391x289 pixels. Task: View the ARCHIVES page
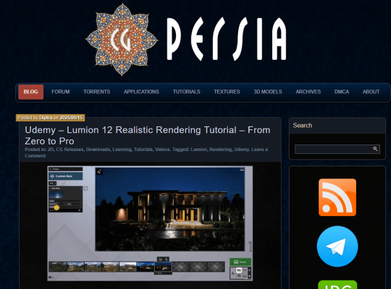click(308, 92)
